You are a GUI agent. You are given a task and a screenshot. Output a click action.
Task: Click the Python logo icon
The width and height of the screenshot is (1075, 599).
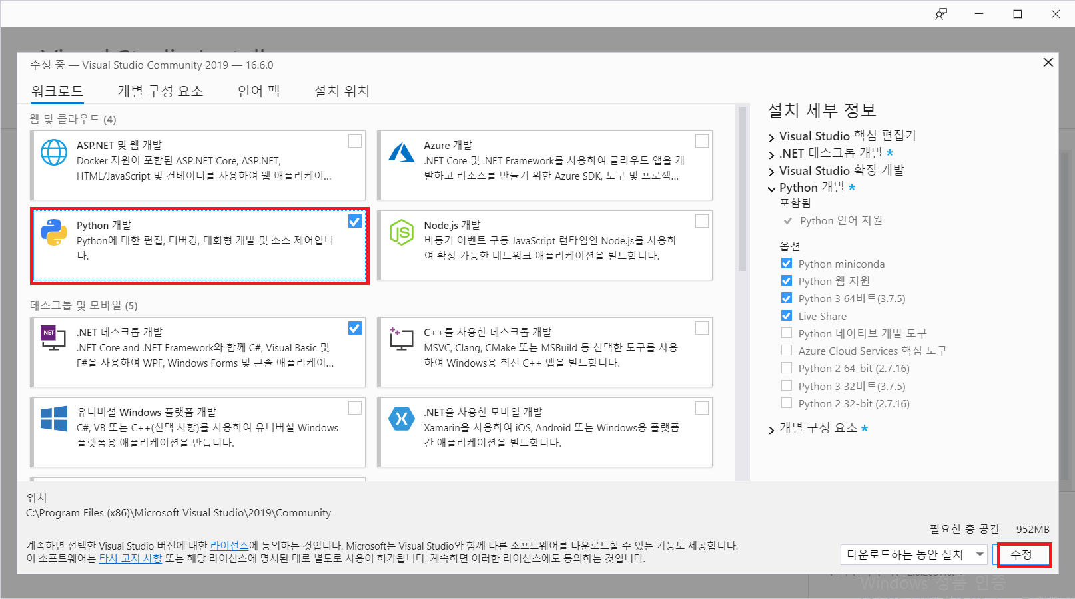54,232
